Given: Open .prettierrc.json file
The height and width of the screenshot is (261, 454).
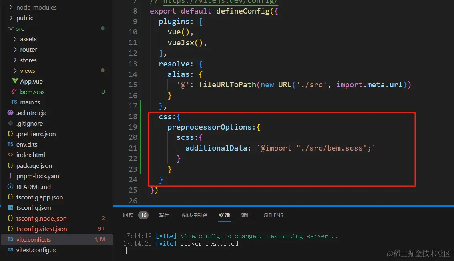Looking at the screenshot, I should pyautogui.click(x=36, y=134).
